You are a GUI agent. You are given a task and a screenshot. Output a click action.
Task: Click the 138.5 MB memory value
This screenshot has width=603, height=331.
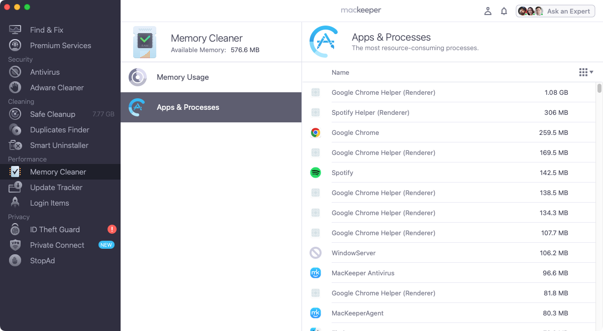coord(554,193)
